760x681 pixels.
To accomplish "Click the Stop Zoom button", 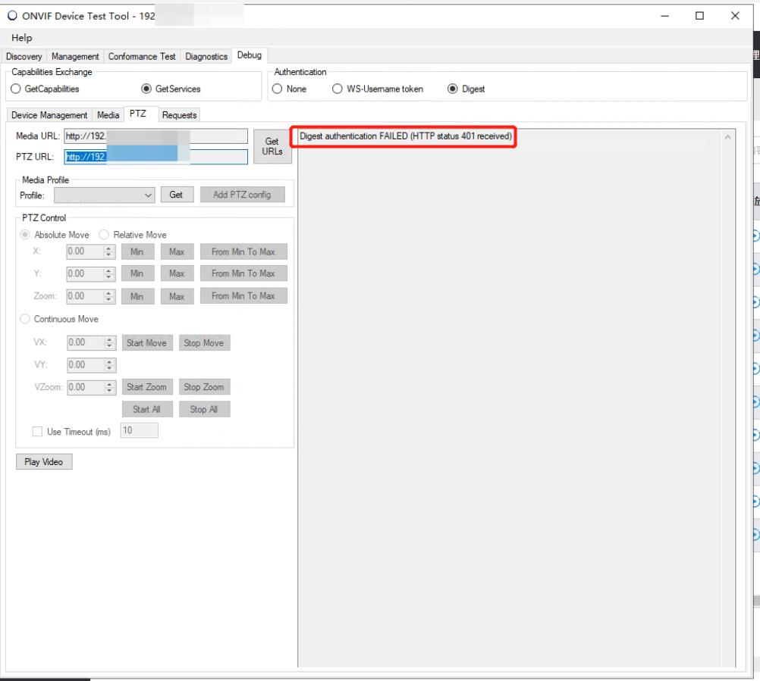I will pyautogui.click(x=204, y=387).
